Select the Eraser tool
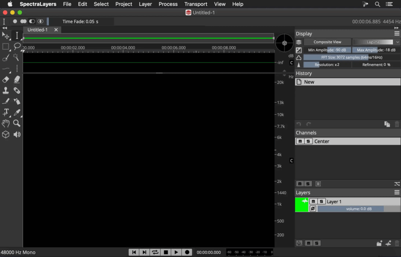Screen dimensions: 401x257 pyautogui.click(x=6, y=80)
